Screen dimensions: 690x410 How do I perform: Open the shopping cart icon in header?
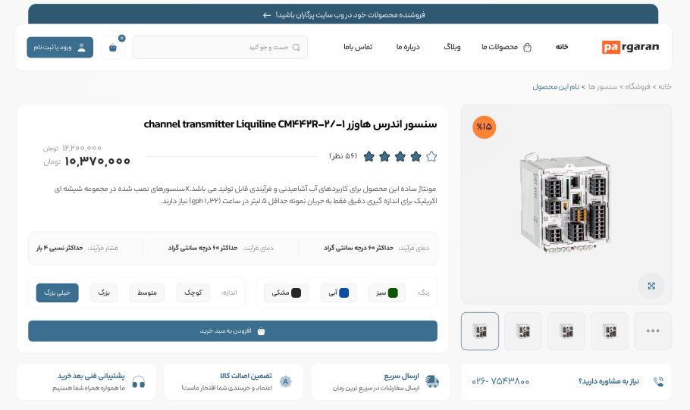[113, 48]
